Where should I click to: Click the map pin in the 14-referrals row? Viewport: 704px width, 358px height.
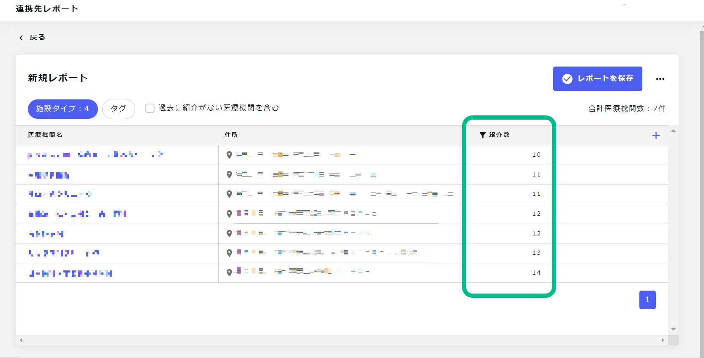[229, 273]
